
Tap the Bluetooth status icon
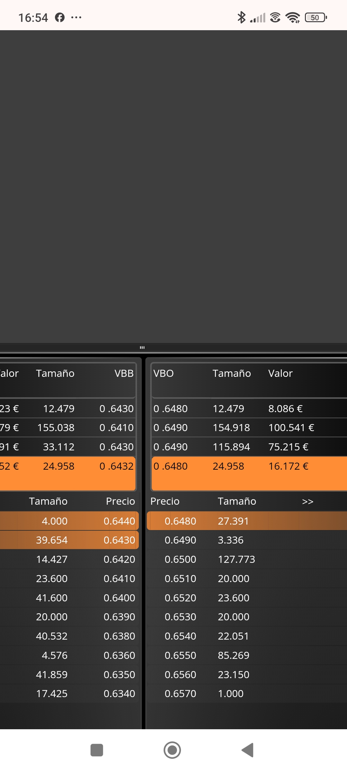241,17
